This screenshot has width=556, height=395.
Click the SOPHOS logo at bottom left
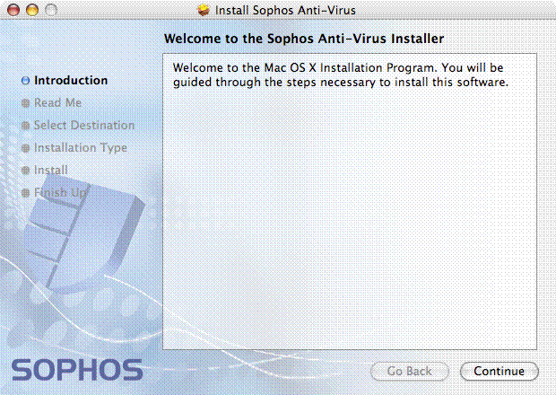[x=77, y=370]
